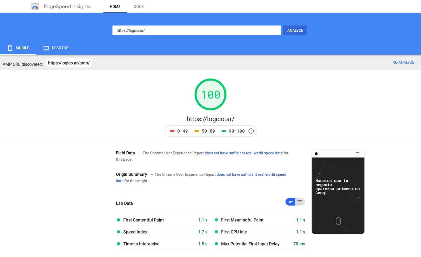Image resolution: width=421 pixels, height=257 pixels.
Task: Click the score 100 gauge circle
Action: pos(210,95)
